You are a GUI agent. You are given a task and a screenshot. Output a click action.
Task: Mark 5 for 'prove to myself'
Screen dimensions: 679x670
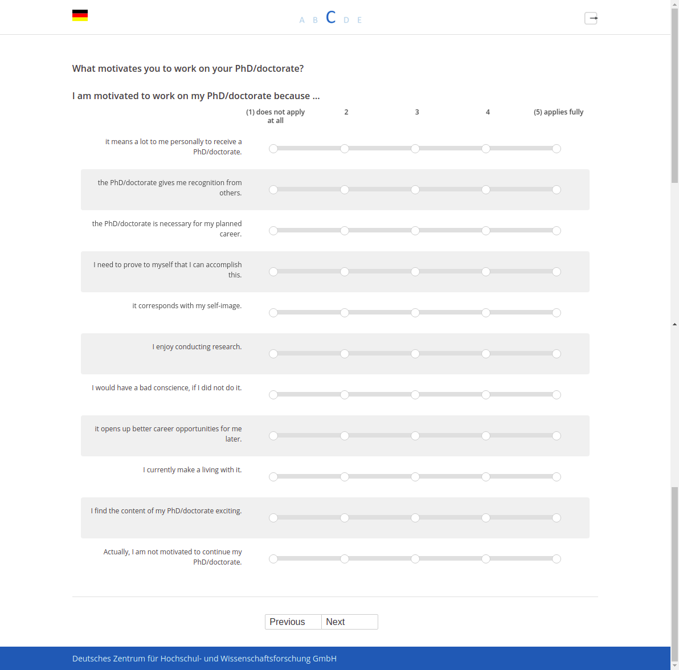click(x=557, y=272)
